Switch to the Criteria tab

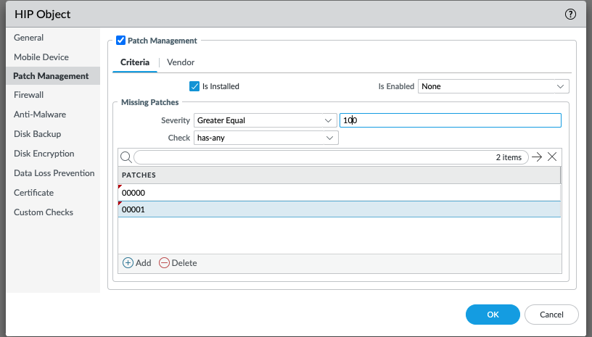click(135, 62)
